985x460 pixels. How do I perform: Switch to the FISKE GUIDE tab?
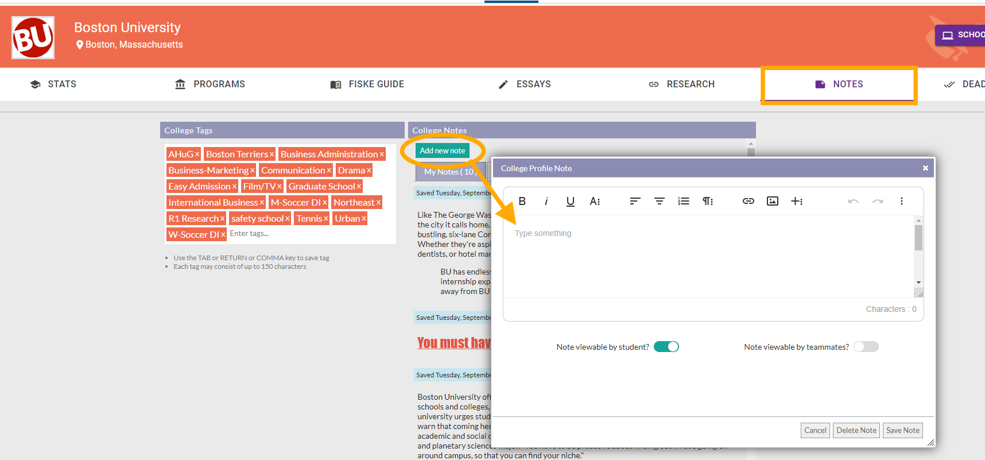367,84
